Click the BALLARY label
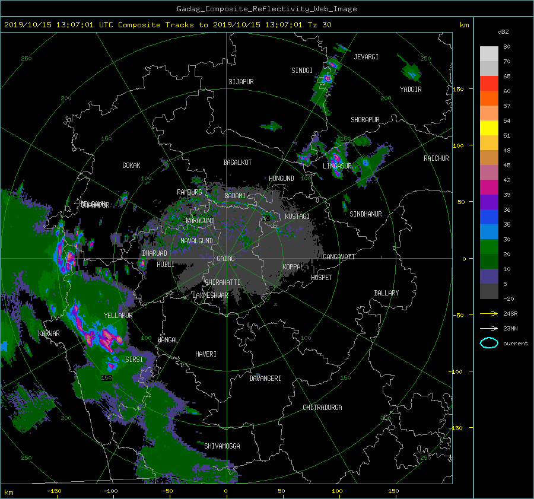Viewport: 534px width, 499px height. coord(386,293)
